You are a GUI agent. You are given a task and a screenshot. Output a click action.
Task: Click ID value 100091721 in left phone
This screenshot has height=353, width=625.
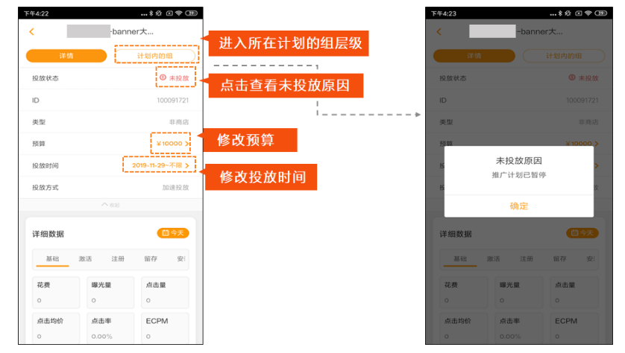172,101
